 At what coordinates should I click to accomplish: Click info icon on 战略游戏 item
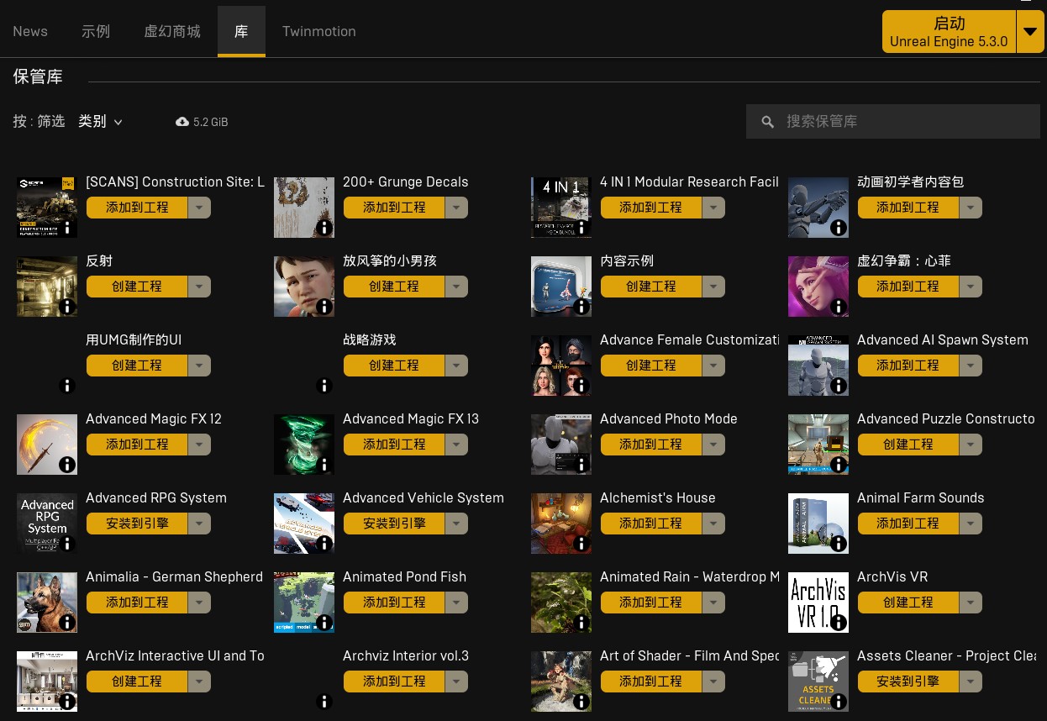click(324, 386)
